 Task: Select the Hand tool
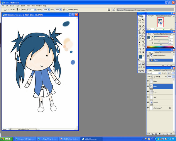(x=140, y=52)
